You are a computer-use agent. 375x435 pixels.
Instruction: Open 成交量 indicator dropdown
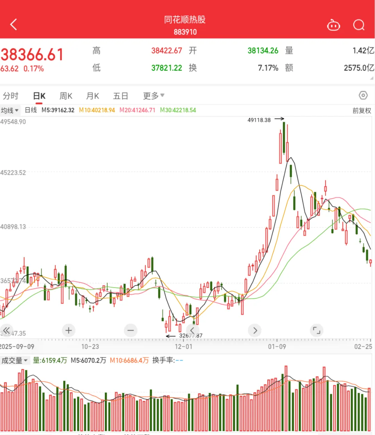coord(15,361)
